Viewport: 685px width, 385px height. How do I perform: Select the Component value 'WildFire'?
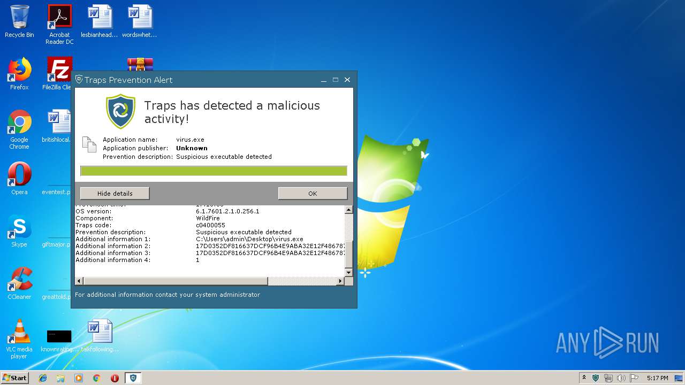point(208,218)
